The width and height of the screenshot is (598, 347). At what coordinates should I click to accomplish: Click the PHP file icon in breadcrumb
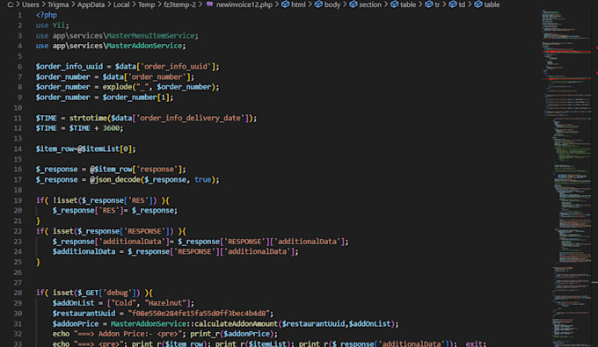coord(209,4)
